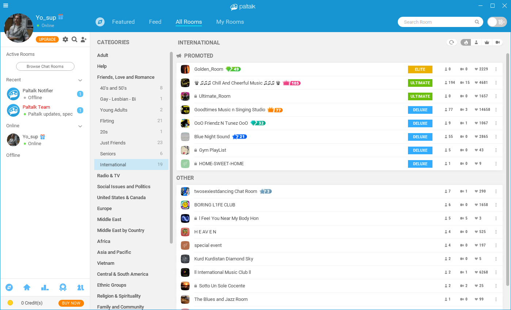The height and width of the screenshot is (310, 511).
Task: Expand the Middle East by Country category
Action: pos(121,230)
